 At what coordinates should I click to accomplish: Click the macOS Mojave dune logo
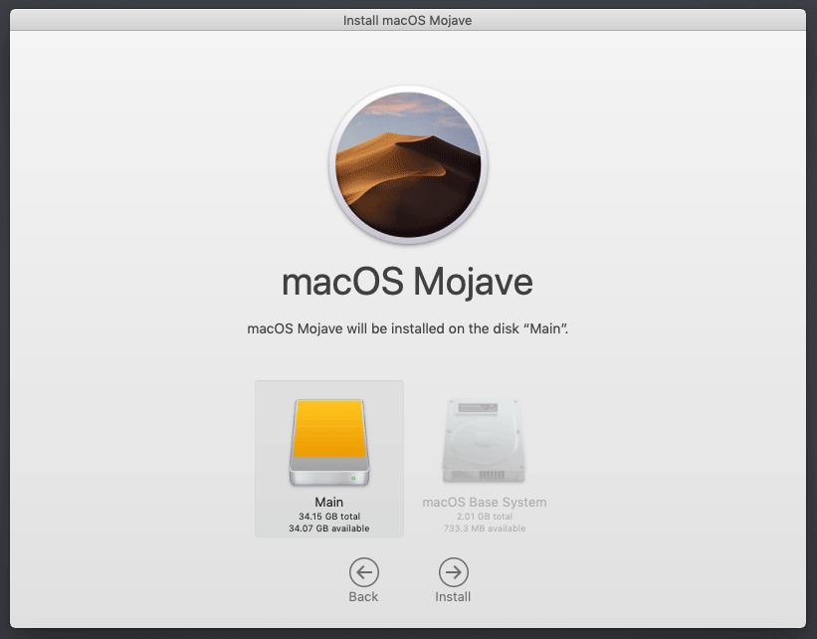pos(408,164)
